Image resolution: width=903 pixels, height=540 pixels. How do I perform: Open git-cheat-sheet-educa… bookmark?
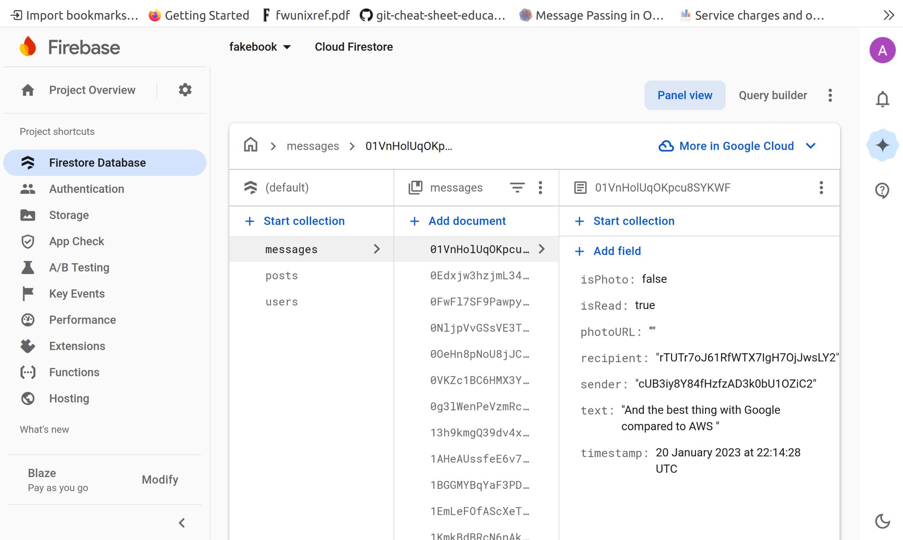click(x=432, y=15)
